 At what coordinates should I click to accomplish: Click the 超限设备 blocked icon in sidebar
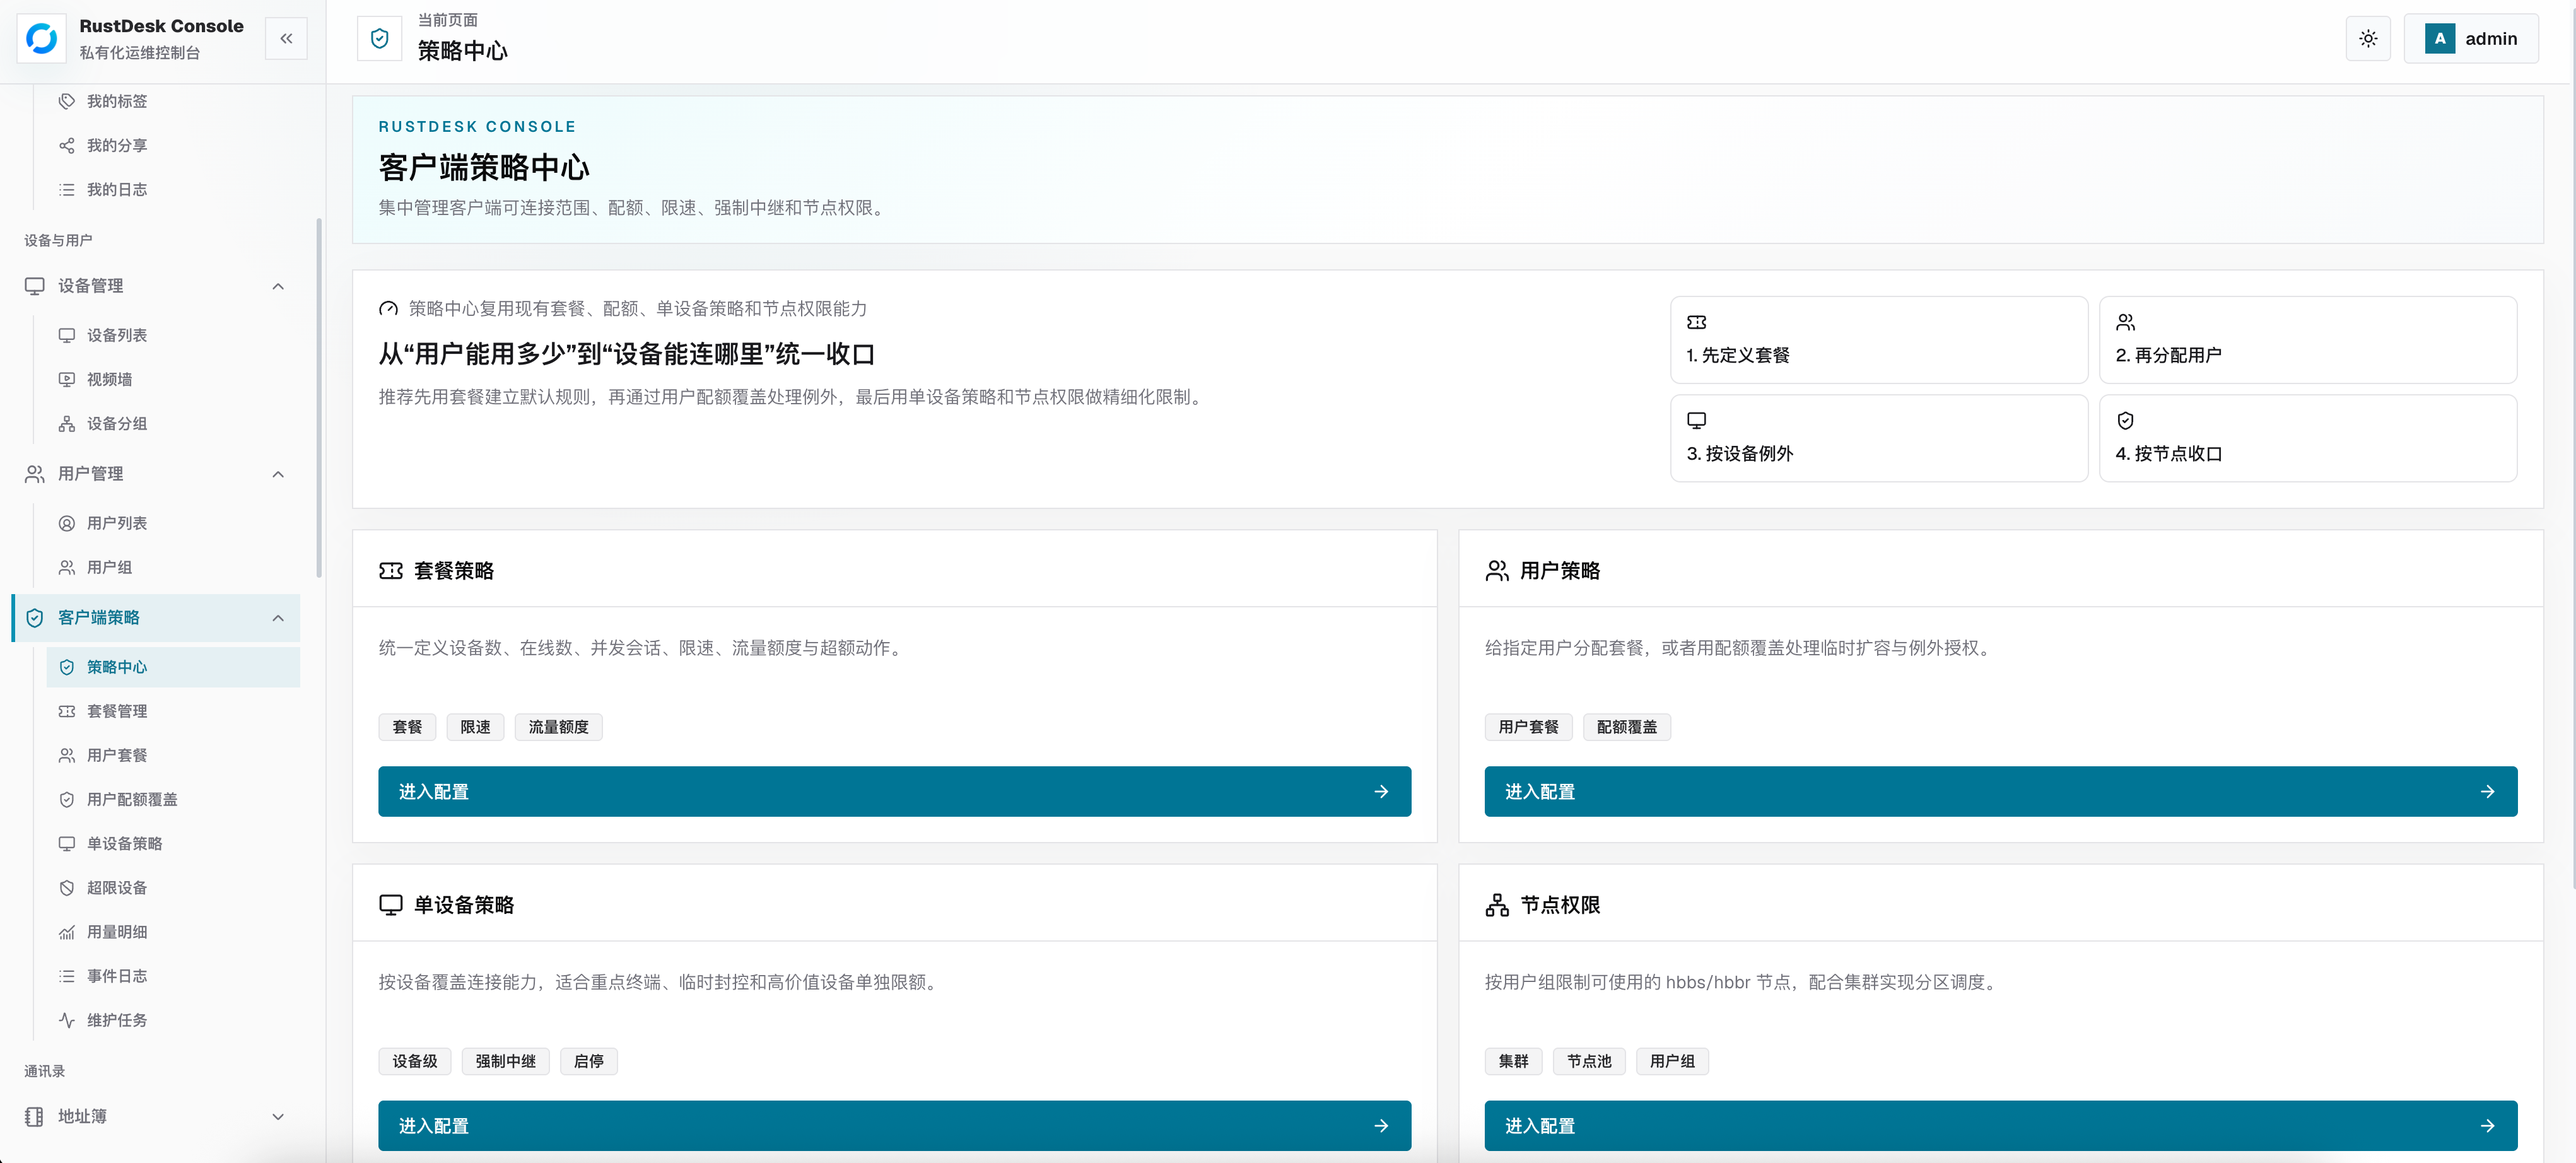click(x=67, y=887)
